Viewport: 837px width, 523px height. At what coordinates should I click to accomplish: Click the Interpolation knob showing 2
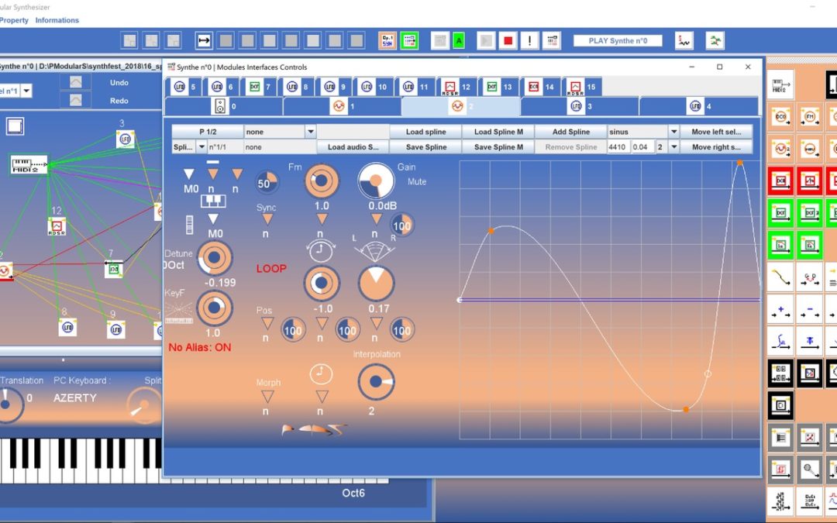tap(376, 381)
